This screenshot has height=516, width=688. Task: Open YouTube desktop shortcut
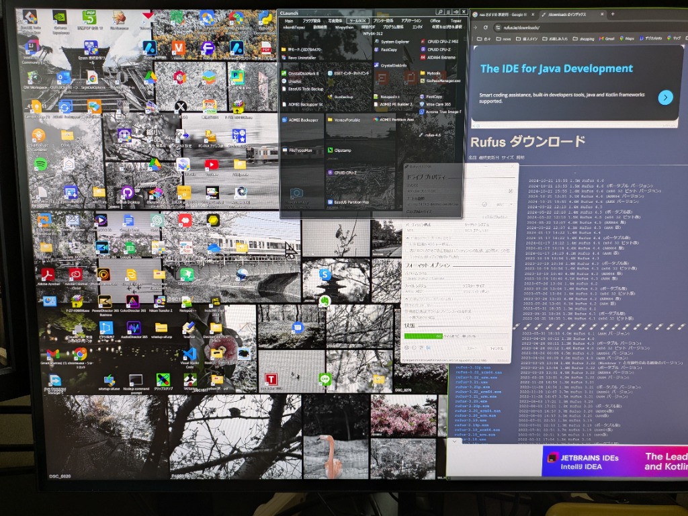coord(212,167)
